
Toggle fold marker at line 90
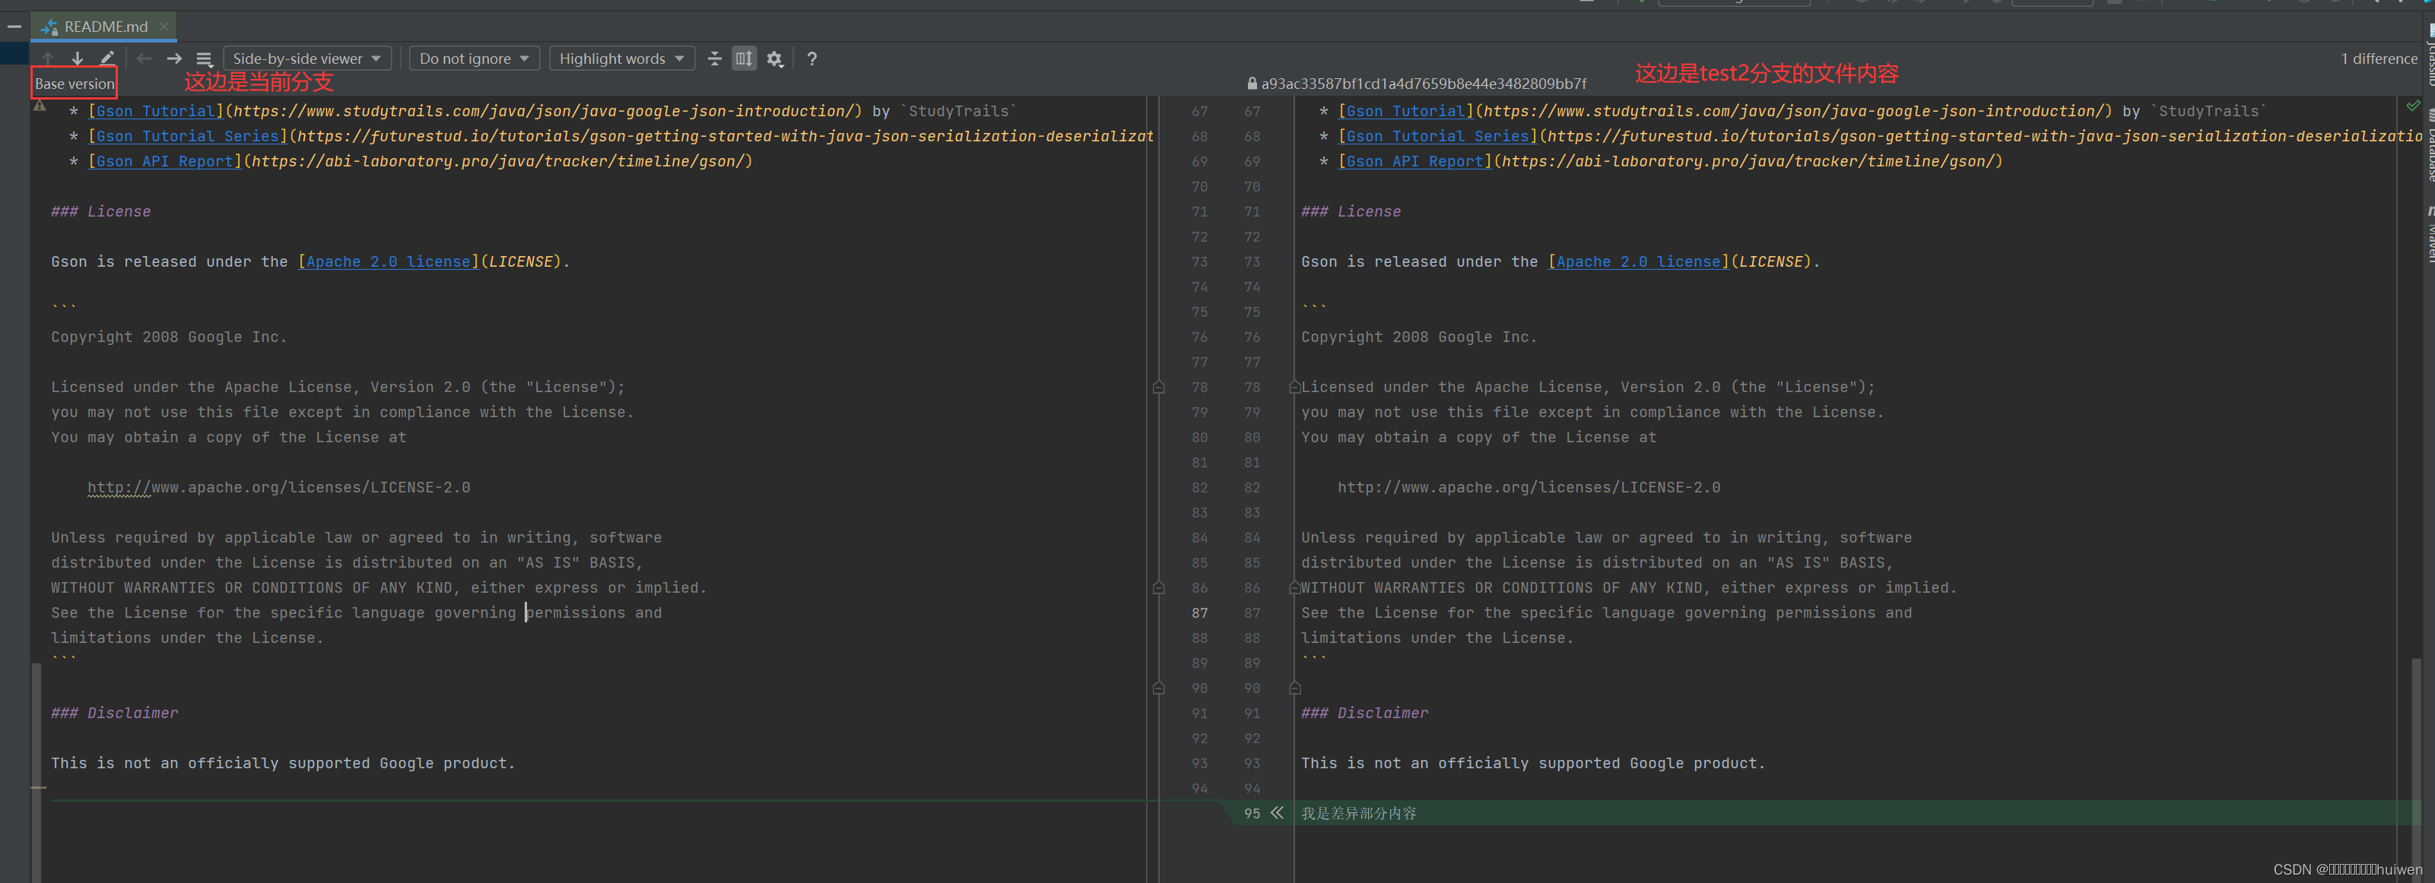tap(1295, 688)
